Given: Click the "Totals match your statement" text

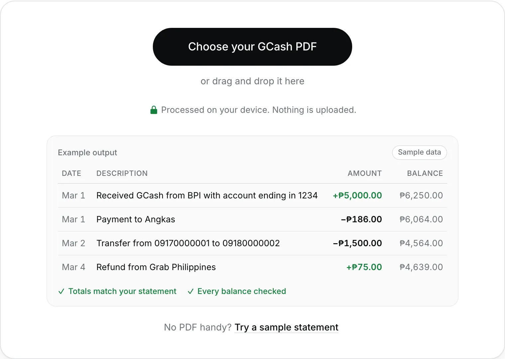Looking at the screenshot, I should click(x=122, y=291).
